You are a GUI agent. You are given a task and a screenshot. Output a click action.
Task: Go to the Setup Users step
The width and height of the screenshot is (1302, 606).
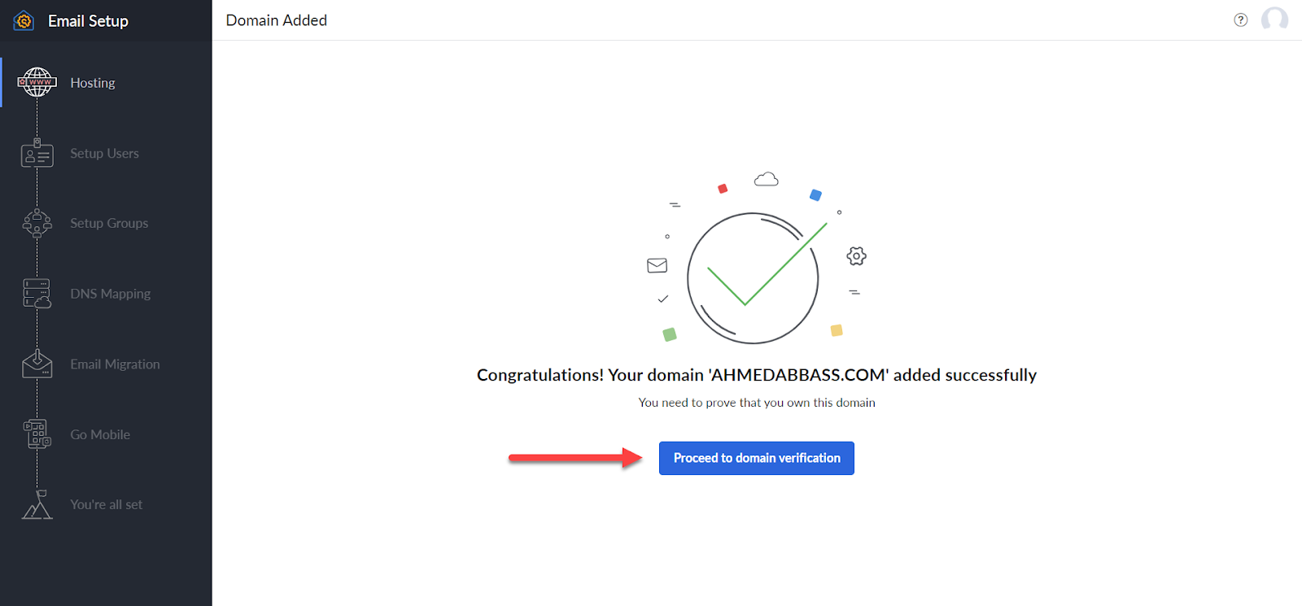click(x=104, y=153)
